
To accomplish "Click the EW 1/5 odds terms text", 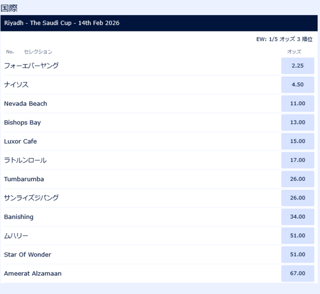I will click(284, 39).
